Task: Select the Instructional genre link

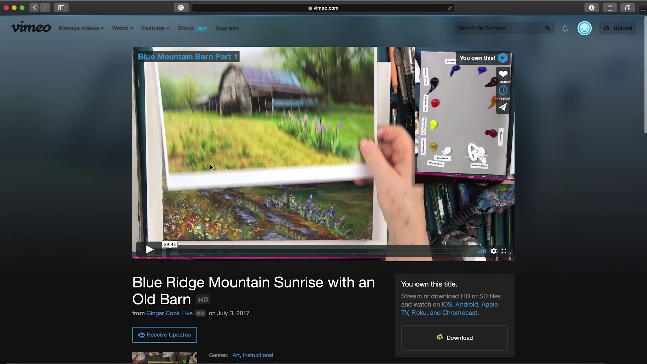Action: pos(258,355)
